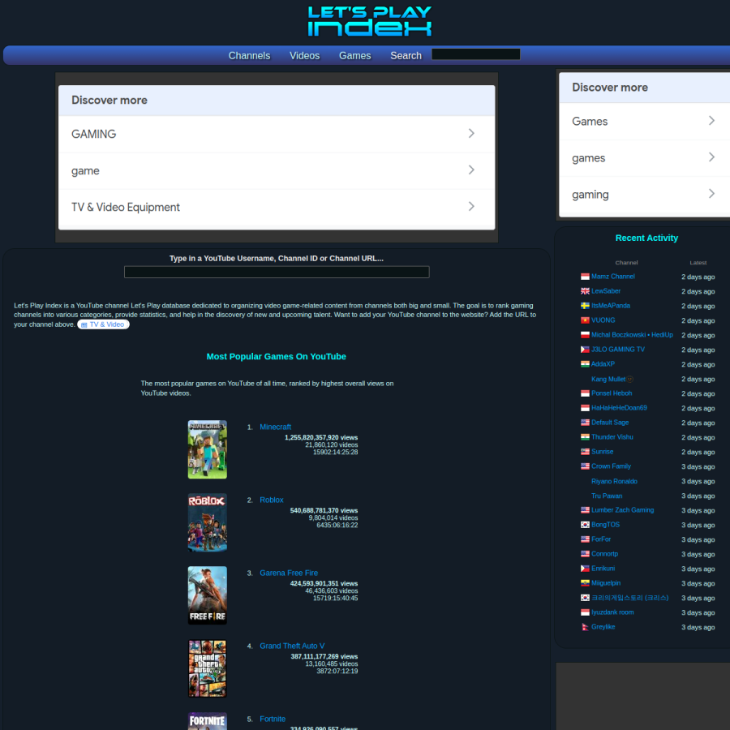
Task: Focus the navigation bar search field
Action: click(x=476, y=54)
